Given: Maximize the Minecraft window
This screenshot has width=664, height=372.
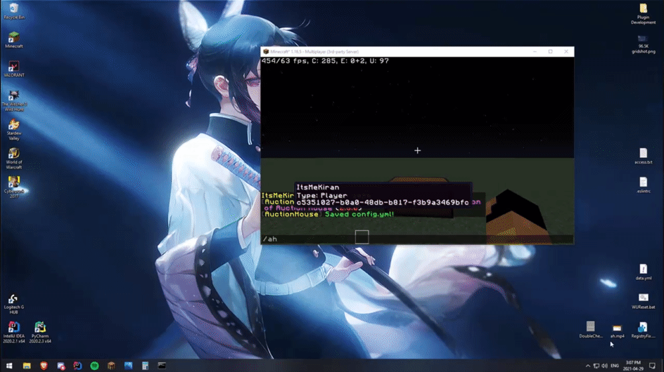Looking at the screenshot, I should click(550, 52).
